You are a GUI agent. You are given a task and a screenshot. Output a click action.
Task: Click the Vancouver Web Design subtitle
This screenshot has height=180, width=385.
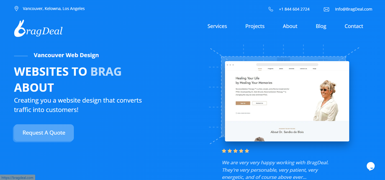click(66, 55)
